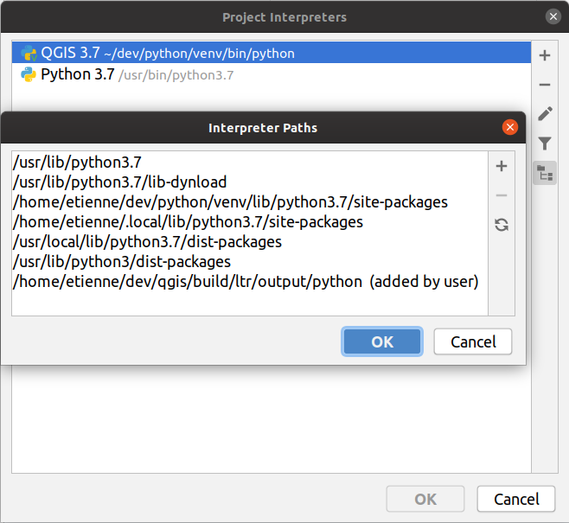Screen dimensions: 569x523
Task: Confirm Interpreter Paths with OK
Action: pyautogui.click(x=382, y=341)
